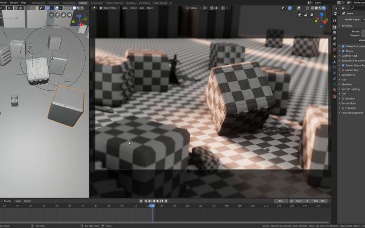
Task: Open the View Layer properties tab
Action: pyautogui.click(x=335, y=39)
